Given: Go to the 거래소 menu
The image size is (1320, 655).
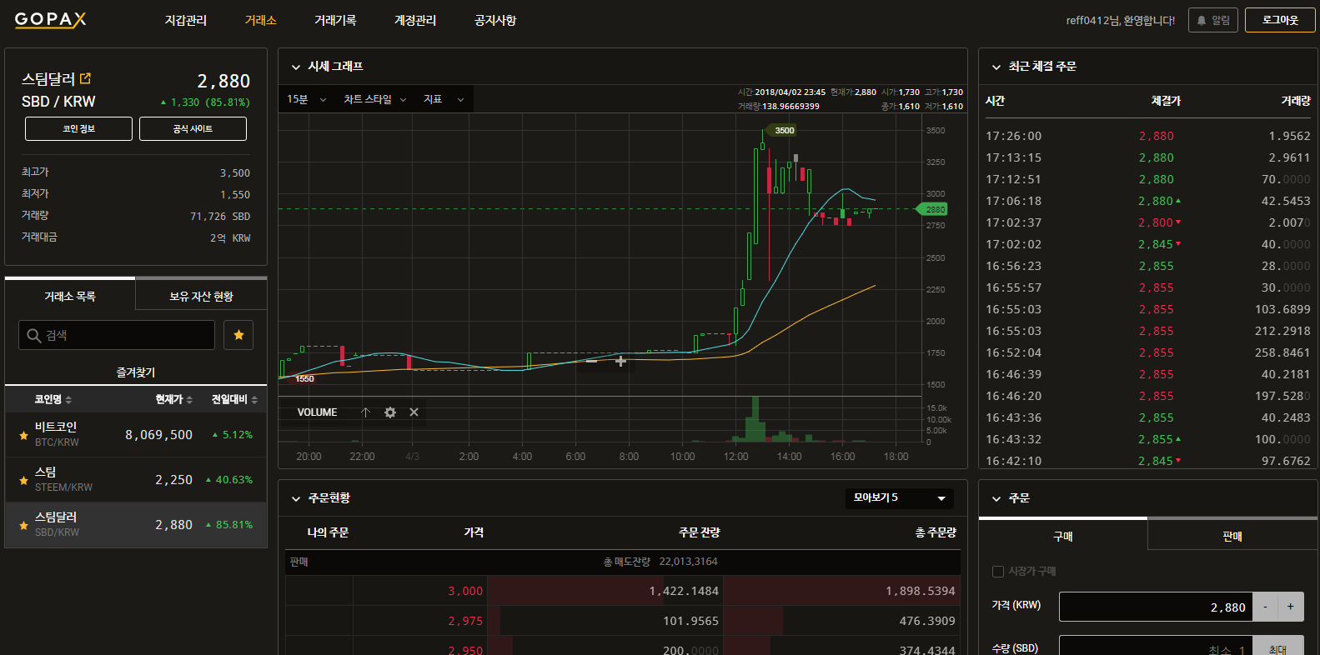Looking at the screenshot, I should [260, 20].
